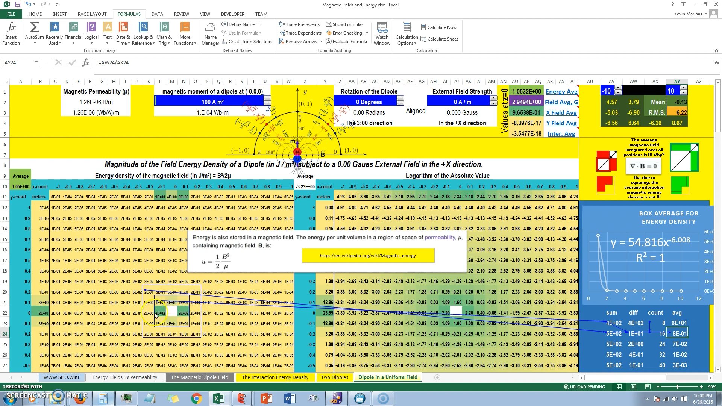This screenshot has width=722, height=406.
Task: Click down arrow beside the 10 value
Action: tap(684, 93)
